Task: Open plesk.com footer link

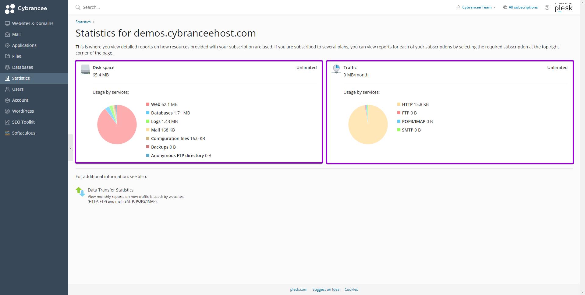Action: point(299,290)
